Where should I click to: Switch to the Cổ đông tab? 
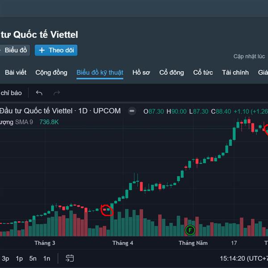click(x=172, y=72)
